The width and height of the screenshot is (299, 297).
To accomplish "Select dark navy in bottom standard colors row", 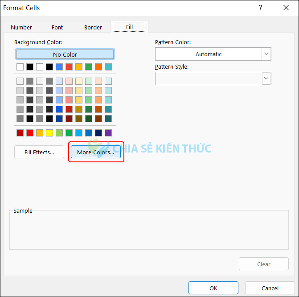I will coord(98,133).
